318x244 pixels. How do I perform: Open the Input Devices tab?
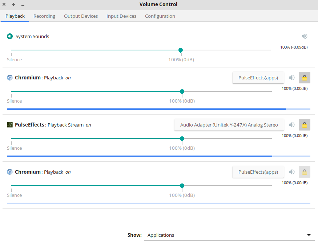(x=121, y=16)
